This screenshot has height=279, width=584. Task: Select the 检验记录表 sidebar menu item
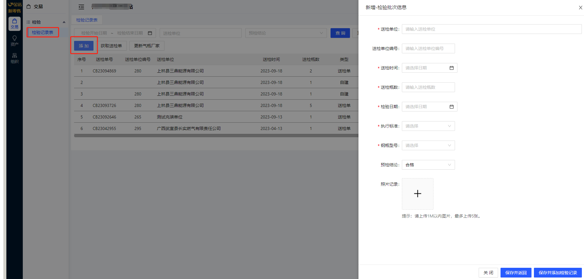tap(42, 32)
